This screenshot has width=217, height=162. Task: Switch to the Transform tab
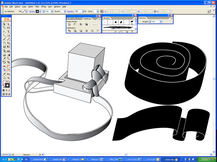point(72,19)
